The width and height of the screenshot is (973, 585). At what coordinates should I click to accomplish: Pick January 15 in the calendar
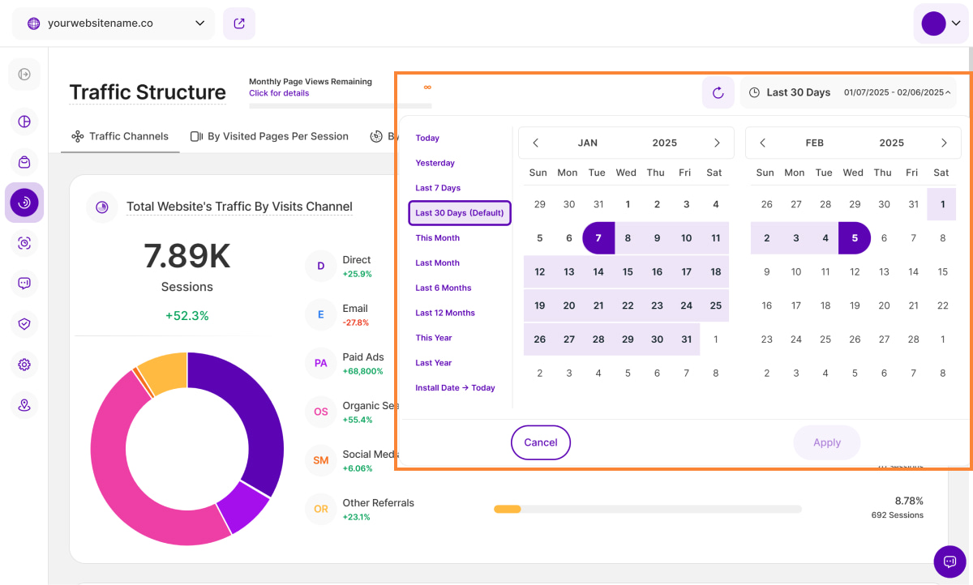628,272
